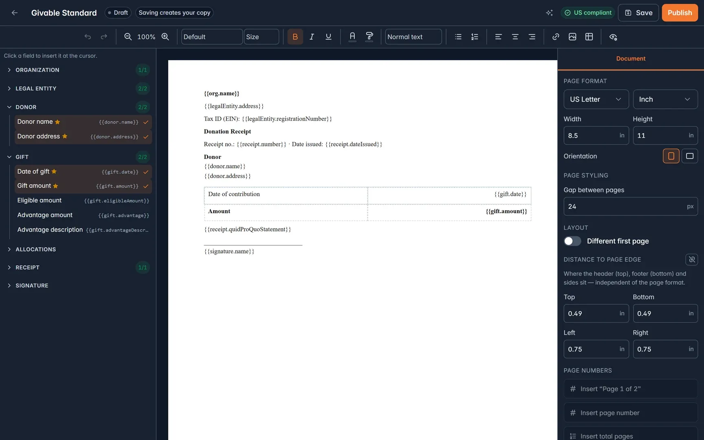Edit the Left margin field
Viewport: 704px width, 440px height.
(x=596, y=349)
